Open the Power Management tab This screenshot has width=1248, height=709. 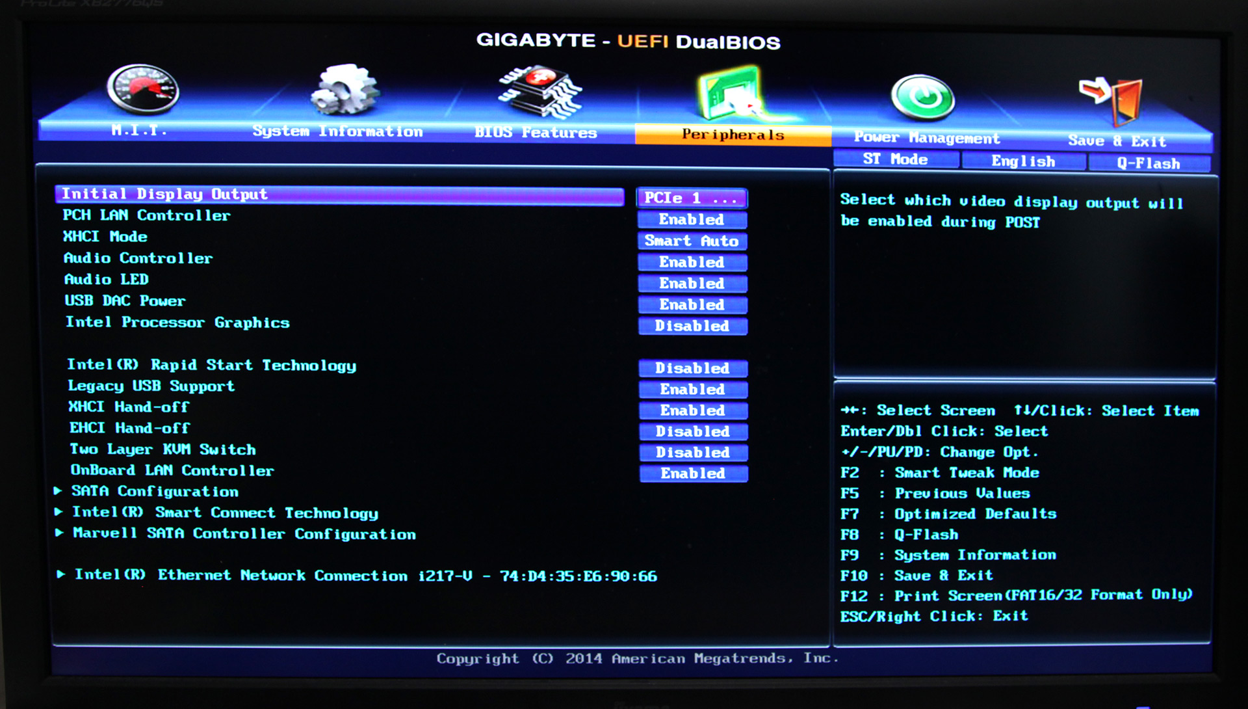pyautogui.click(x=927, y=137)
